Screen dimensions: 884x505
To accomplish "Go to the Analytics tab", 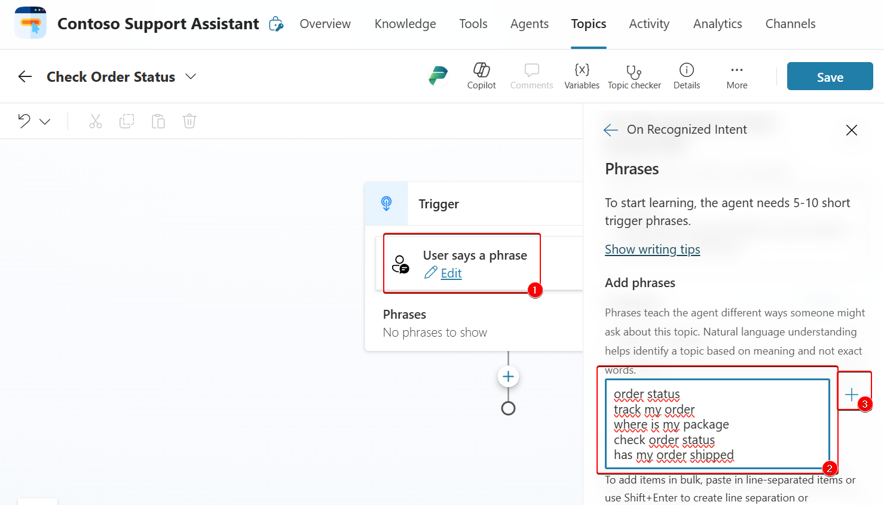I will pyautogui.click(x=717, y=24).
